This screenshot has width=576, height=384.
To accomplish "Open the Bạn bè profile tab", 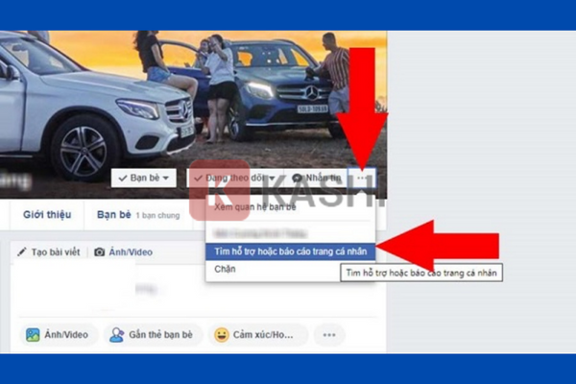I will click(x=113, y=214).
